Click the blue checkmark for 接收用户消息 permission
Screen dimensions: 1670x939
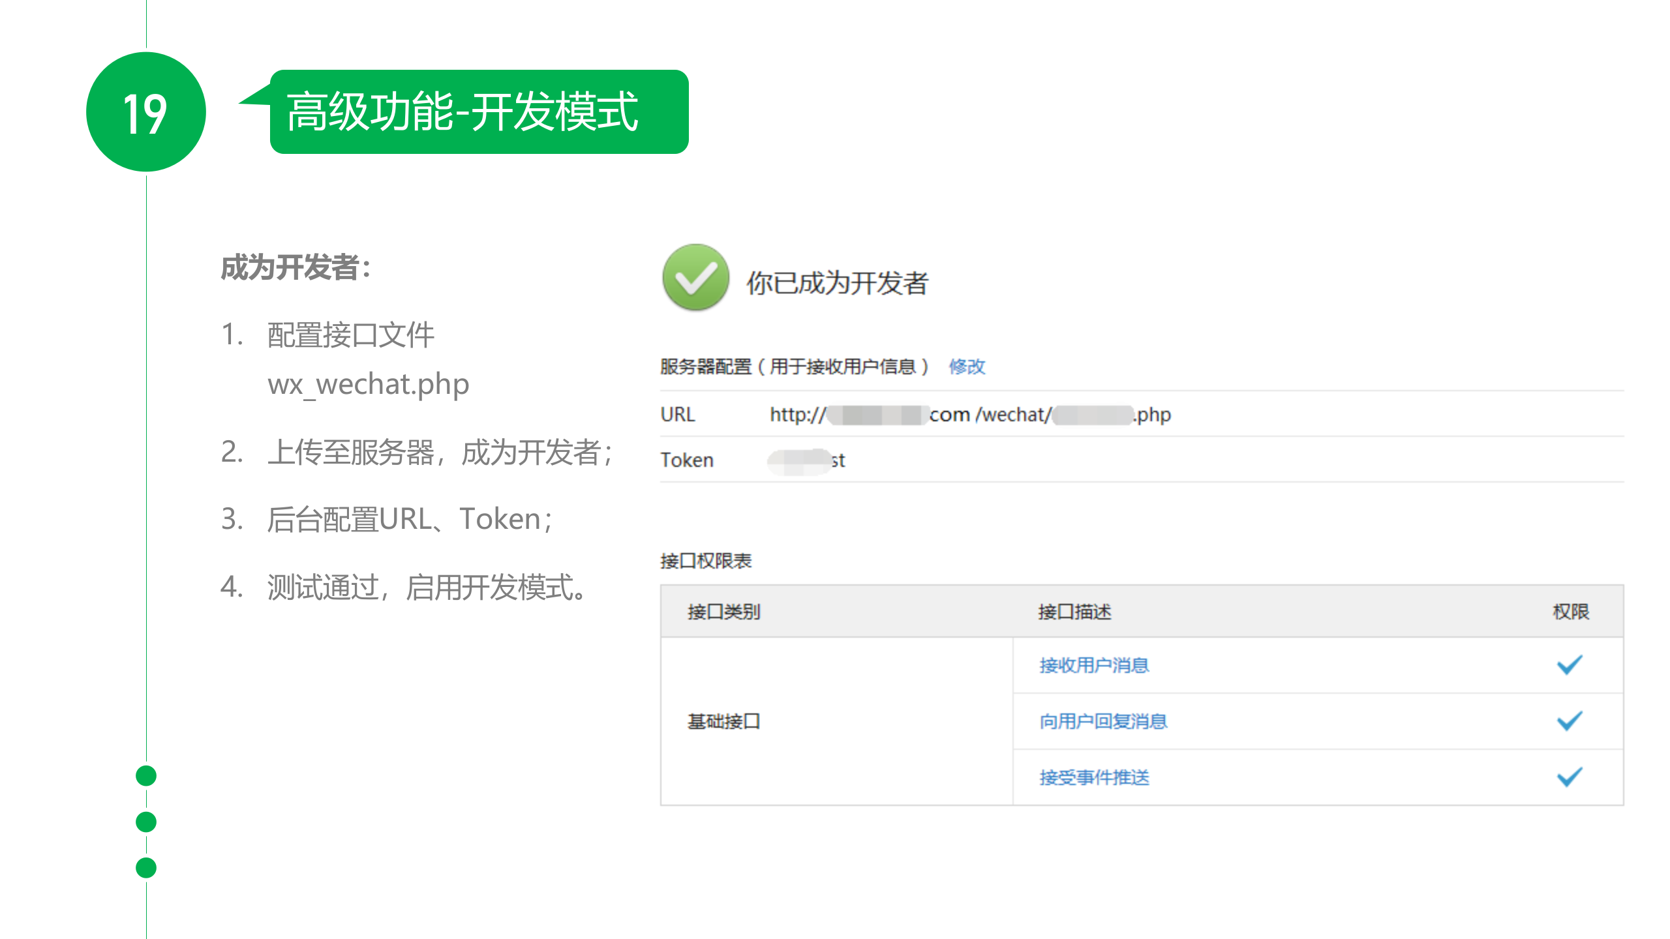1568,664
